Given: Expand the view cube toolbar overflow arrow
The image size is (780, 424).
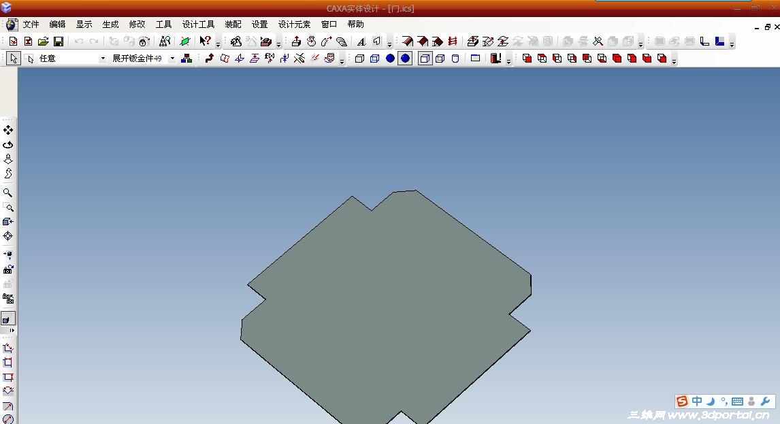Looking at the screenshot, I should 674,62.
